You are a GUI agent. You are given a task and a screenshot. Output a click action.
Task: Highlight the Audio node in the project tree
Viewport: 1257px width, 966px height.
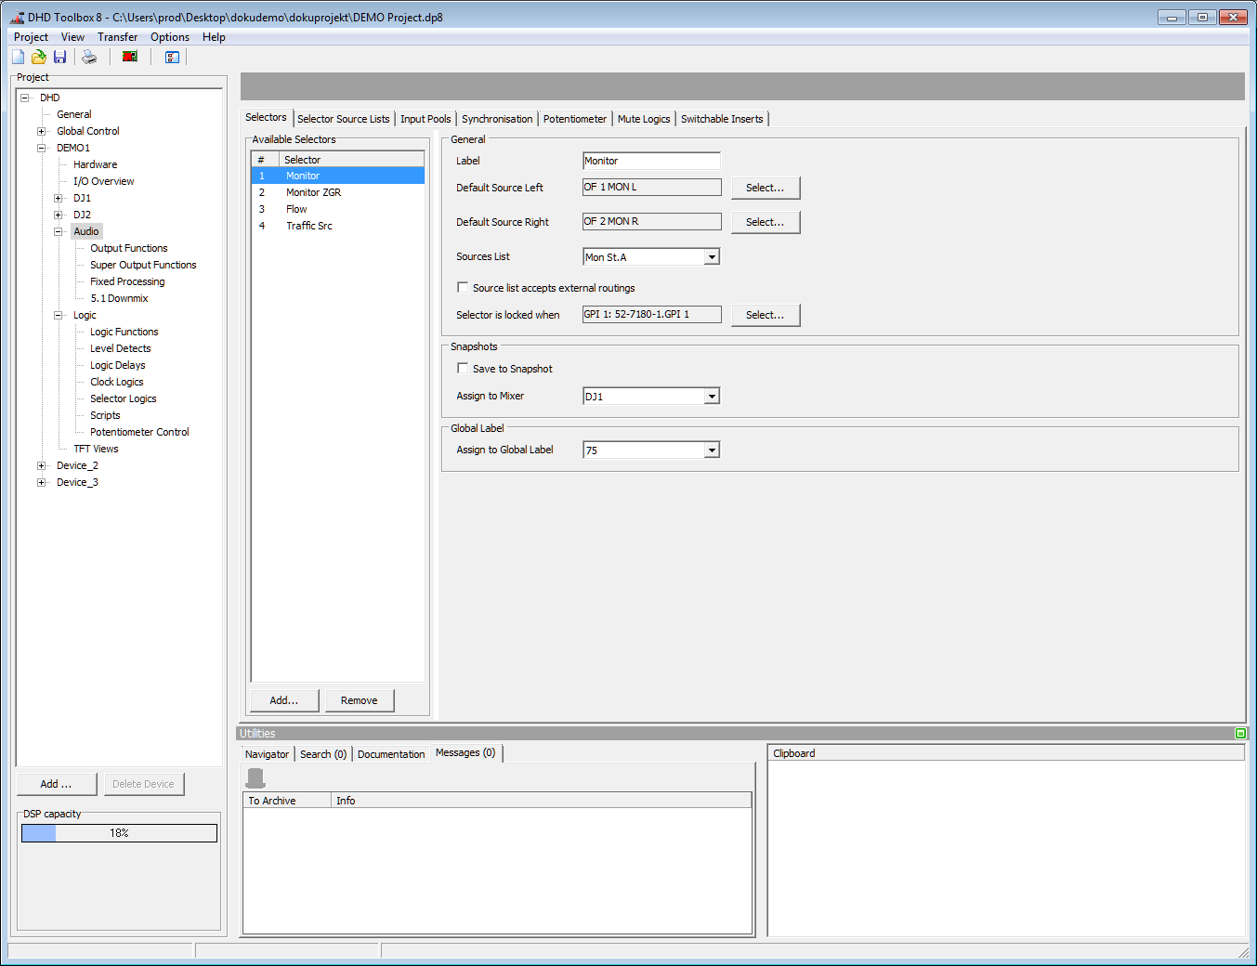pos(85,230)
